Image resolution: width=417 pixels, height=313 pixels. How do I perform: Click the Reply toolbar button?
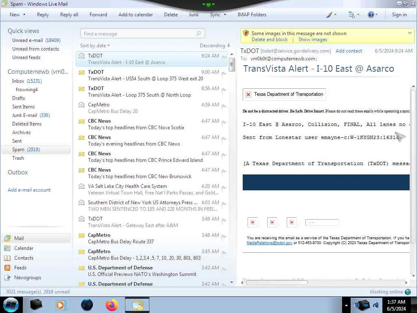43,15
